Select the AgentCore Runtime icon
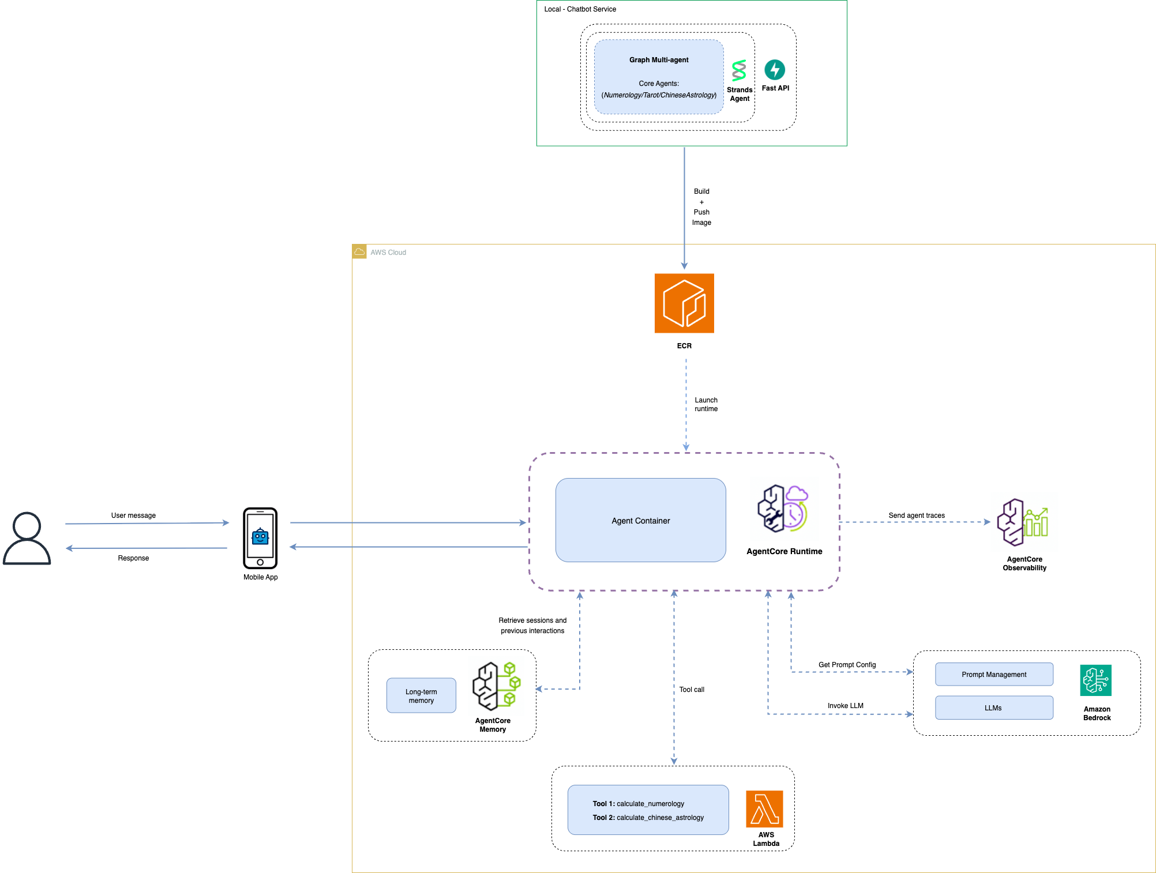 click(x=783, y=509)
